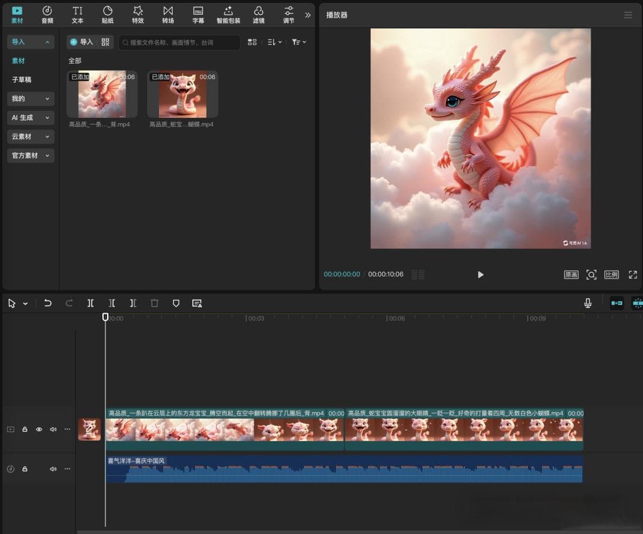
Task: Lock the audio track
Action: pos(24,469)
